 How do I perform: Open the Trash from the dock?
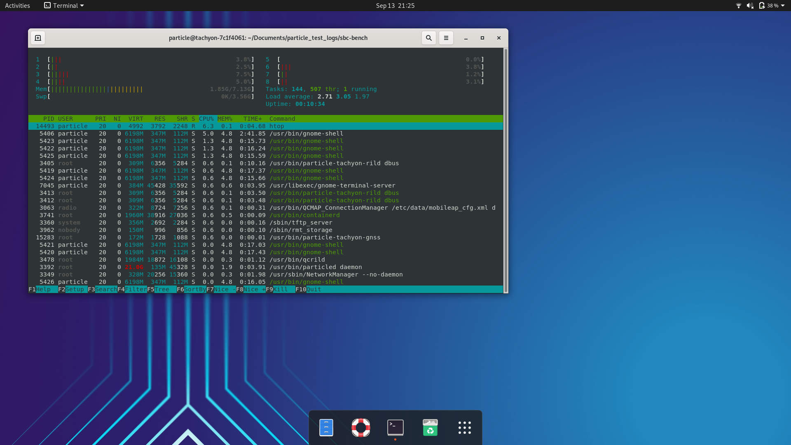click(x=430, y=428)
